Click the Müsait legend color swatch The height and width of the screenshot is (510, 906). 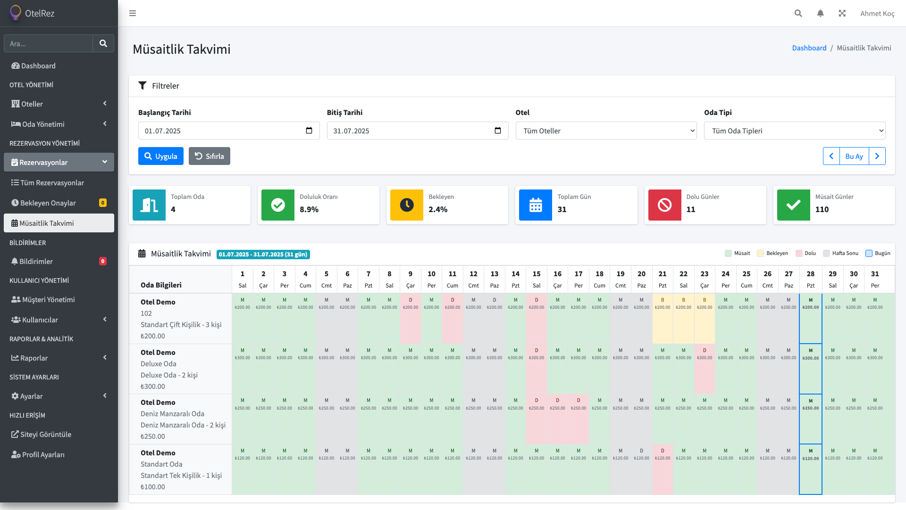tap(728, 254)
